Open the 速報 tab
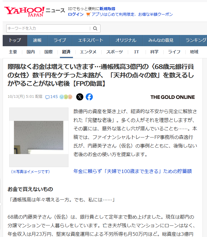207x237 pixels. [37, 41]
